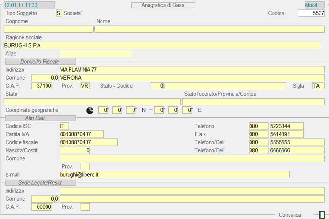Click the Indirizzo field VIA FLAMINIA 77
This screenshot has height=219, width=329.
192,70
